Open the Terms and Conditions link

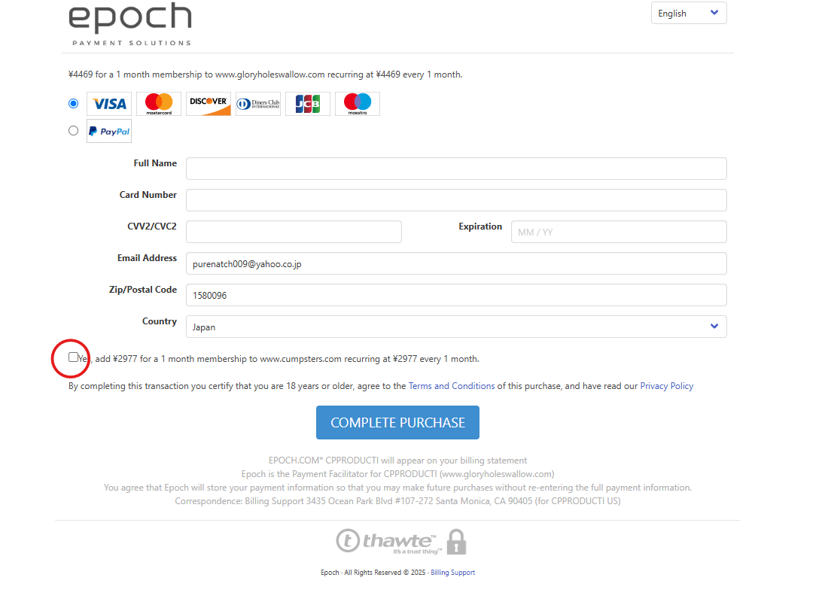coord(452,386)
